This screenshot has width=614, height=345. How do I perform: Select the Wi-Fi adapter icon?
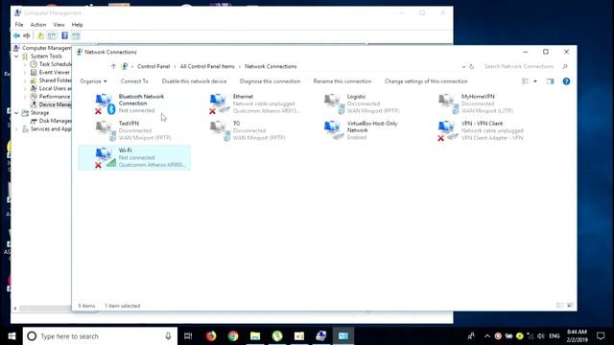106,157
